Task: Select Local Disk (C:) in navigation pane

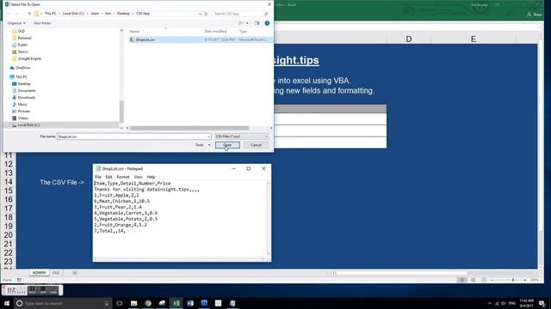Action: [x=28, y=125]
